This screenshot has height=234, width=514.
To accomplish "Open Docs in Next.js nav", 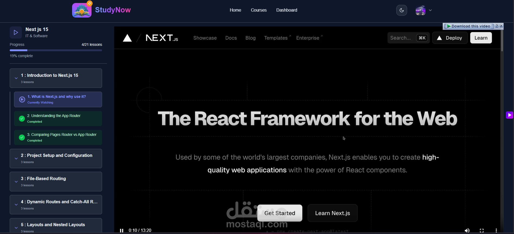I will click(231, 38).
